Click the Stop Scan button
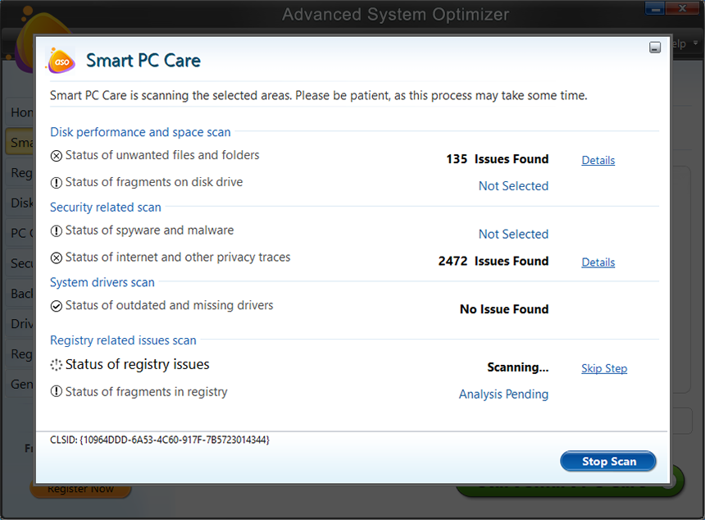 [607, 461]
